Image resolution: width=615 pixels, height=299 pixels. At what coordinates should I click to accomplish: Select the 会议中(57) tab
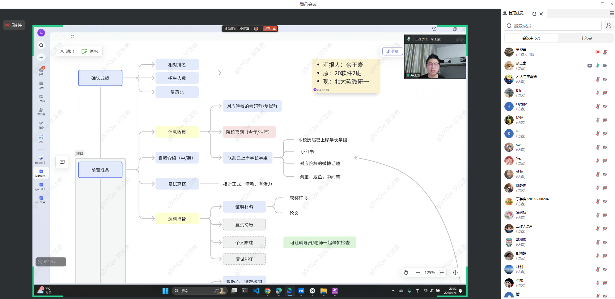pyautogui.click(x=531, y=38)
